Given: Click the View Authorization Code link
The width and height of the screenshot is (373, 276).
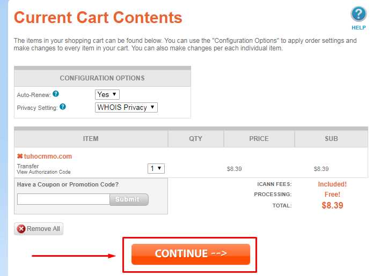Looking at the screenshot, I should 43,172.
